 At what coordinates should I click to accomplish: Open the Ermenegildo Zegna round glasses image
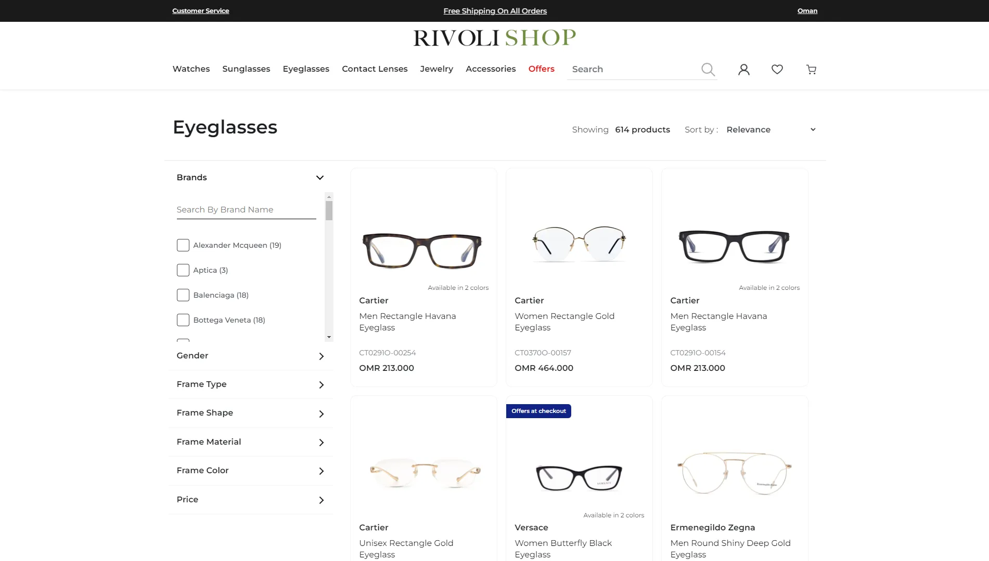point(734,473)
